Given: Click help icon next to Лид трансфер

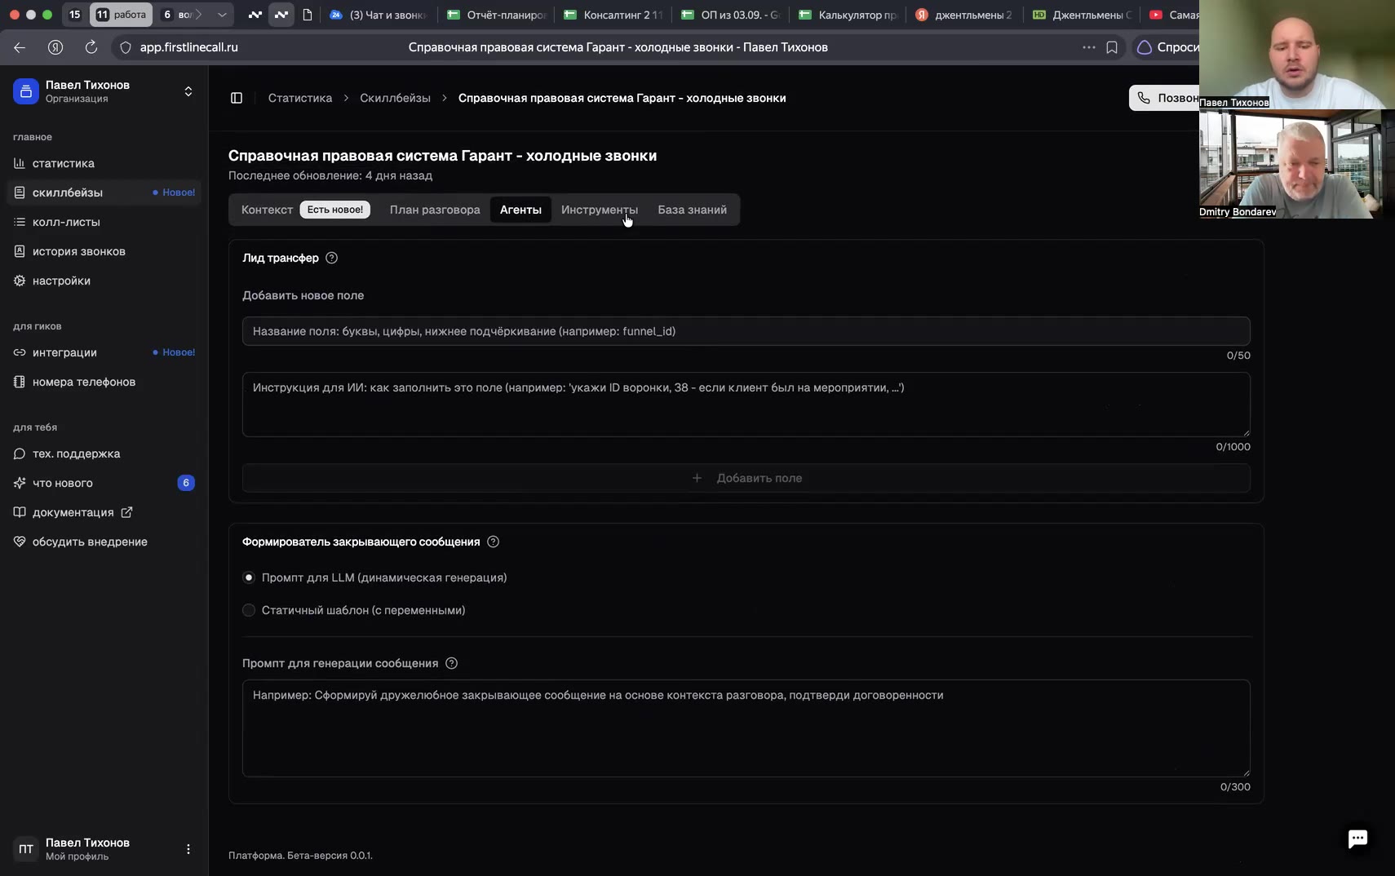Looking at the screenshot, I should pyautogui.click(x=332, y=258).
